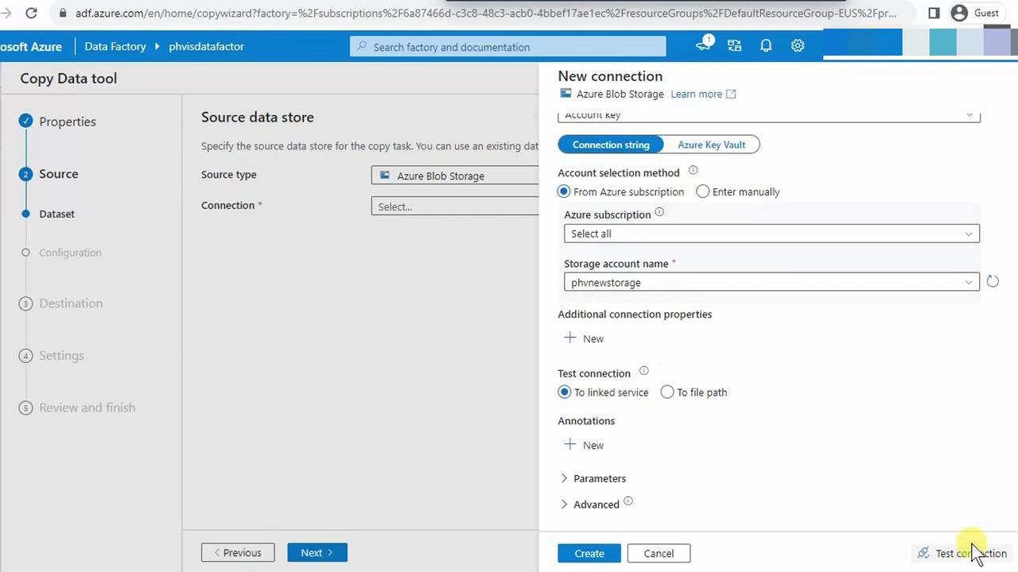Screen dimensions: 1018x572
Task: Open the Configuration sub-step
Action: click(x=70, y=253)
